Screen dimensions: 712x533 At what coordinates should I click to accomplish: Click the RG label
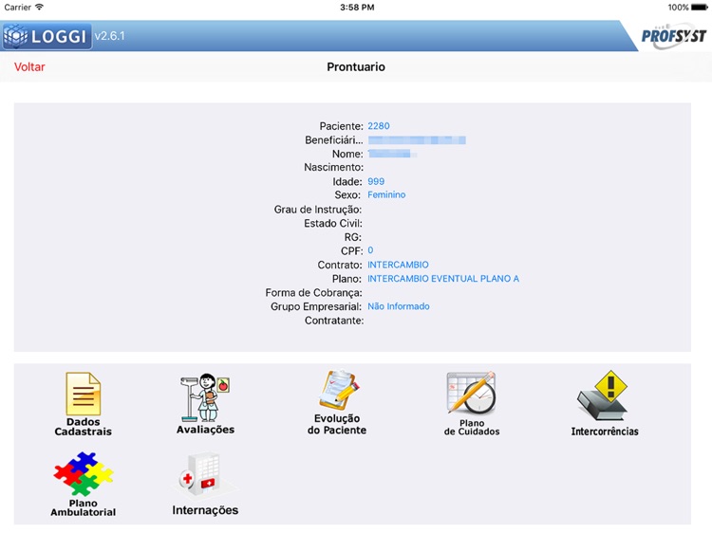click(x=353, y=237)
